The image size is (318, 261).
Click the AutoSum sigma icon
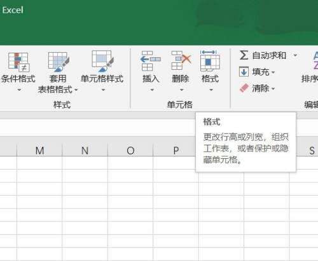pyautogui.click(x=244, y=55)
